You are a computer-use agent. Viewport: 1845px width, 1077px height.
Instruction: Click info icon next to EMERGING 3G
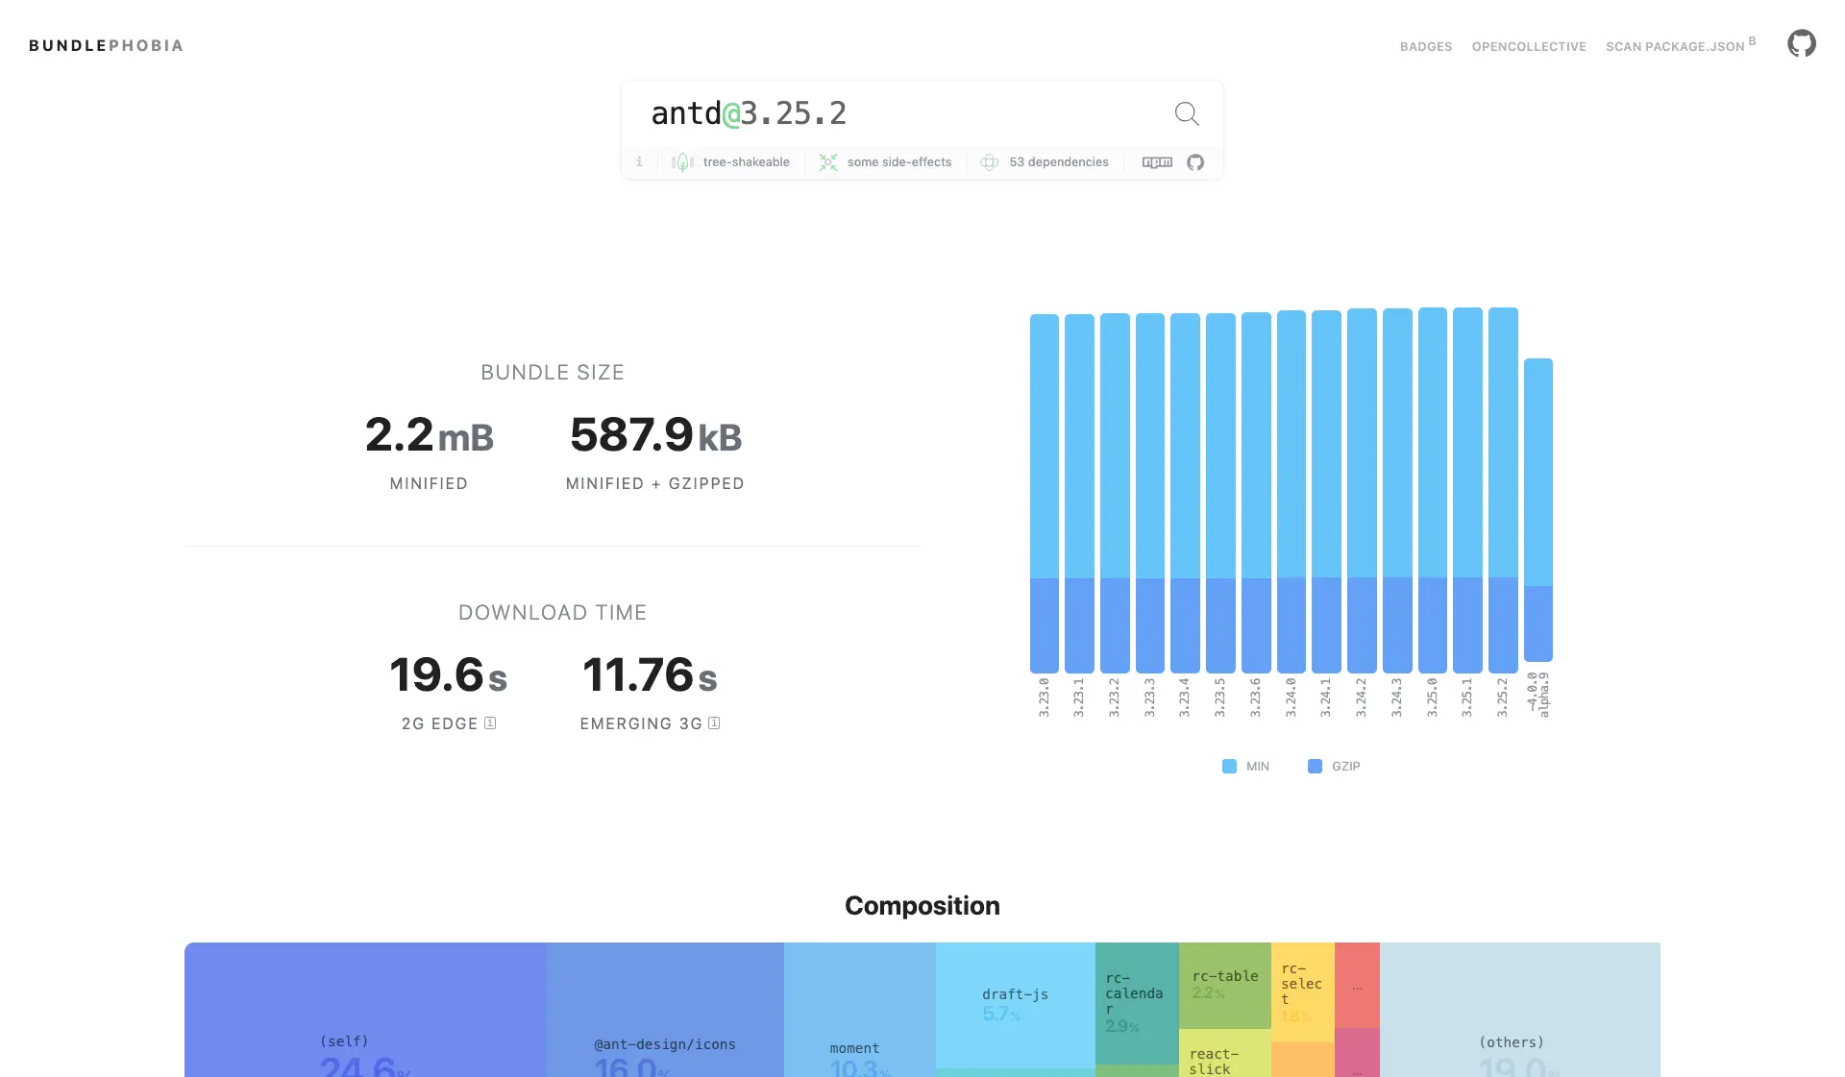714,723
